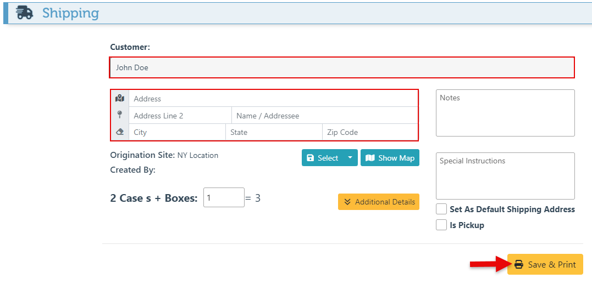Click the map icon beside Address field

[x=120, y=99]
